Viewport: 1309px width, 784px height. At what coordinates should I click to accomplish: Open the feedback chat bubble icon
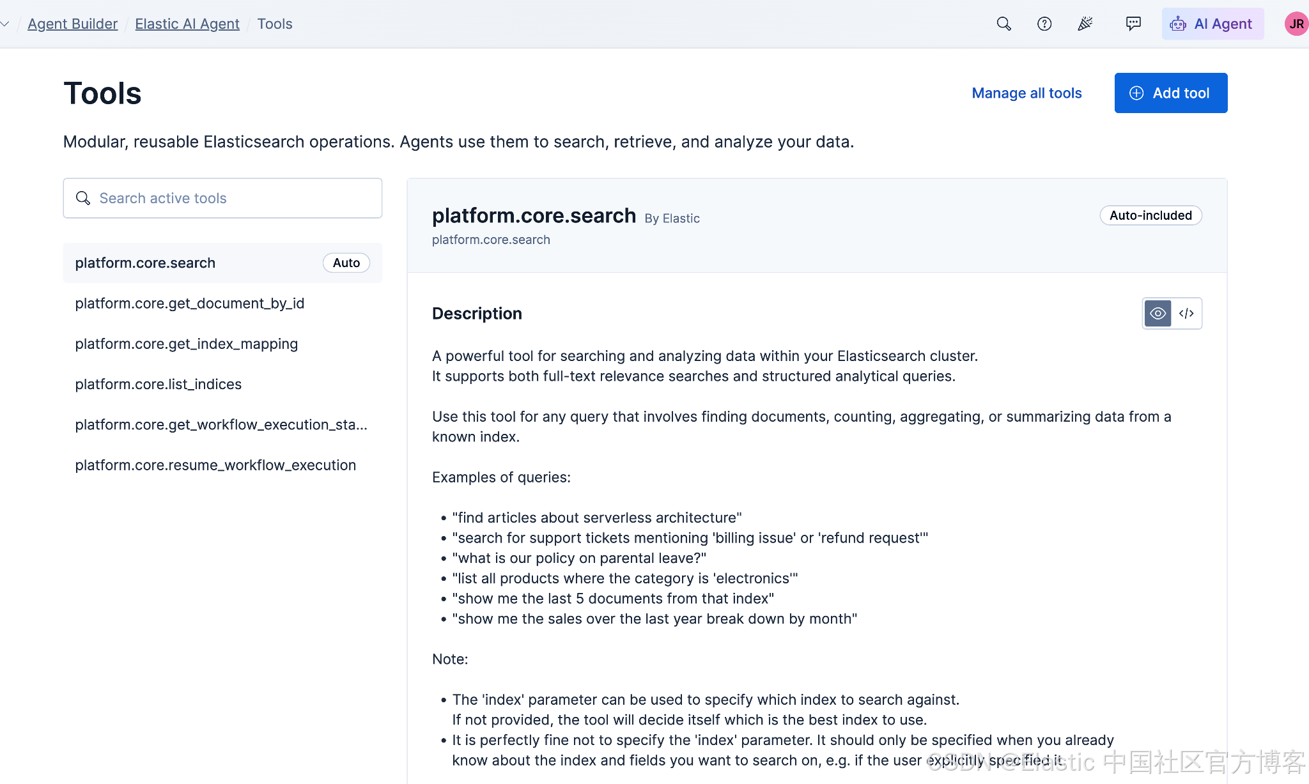coord(1133,24)
